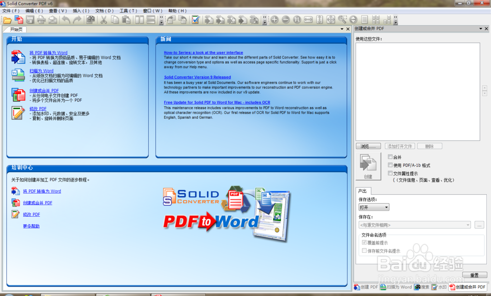Click the scissors Cut toolbar icon

click(x=104, y=20)
